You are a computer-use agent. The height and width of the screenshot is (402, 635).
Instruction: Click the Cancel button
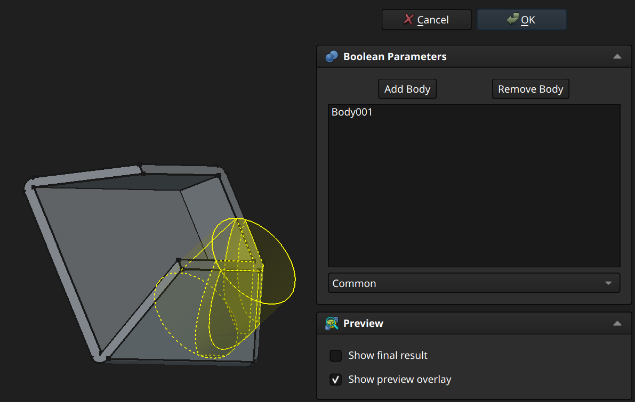tap(427, 20)
